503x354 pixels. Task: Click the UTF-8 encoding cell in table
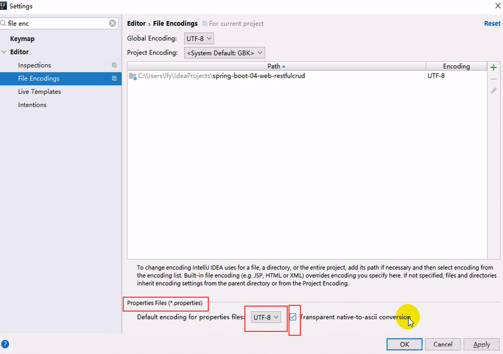tap(436, 76)
